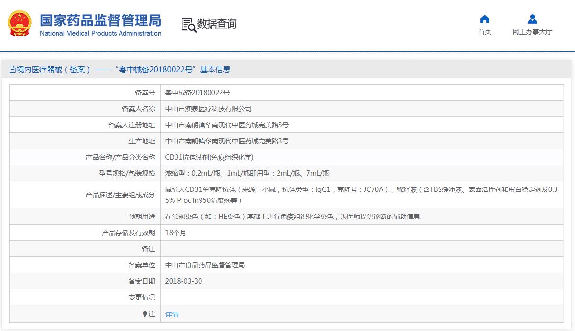Screen dimensions: 575x331
Task: Select 中山市食品药品监督管理局 value
Action: [x=205, y=265]
